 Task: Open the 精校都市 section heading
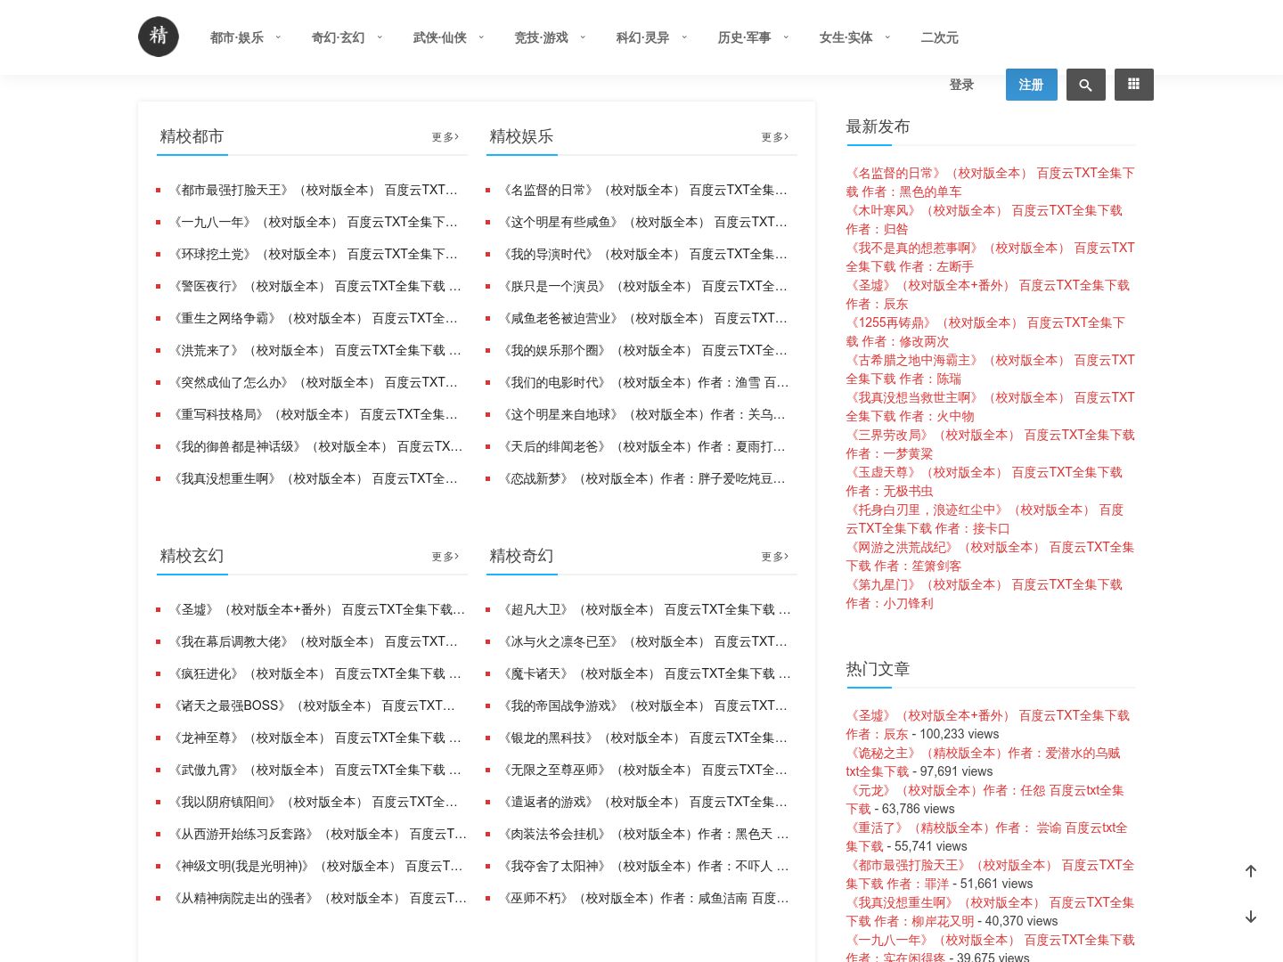[x=192, y=136]
